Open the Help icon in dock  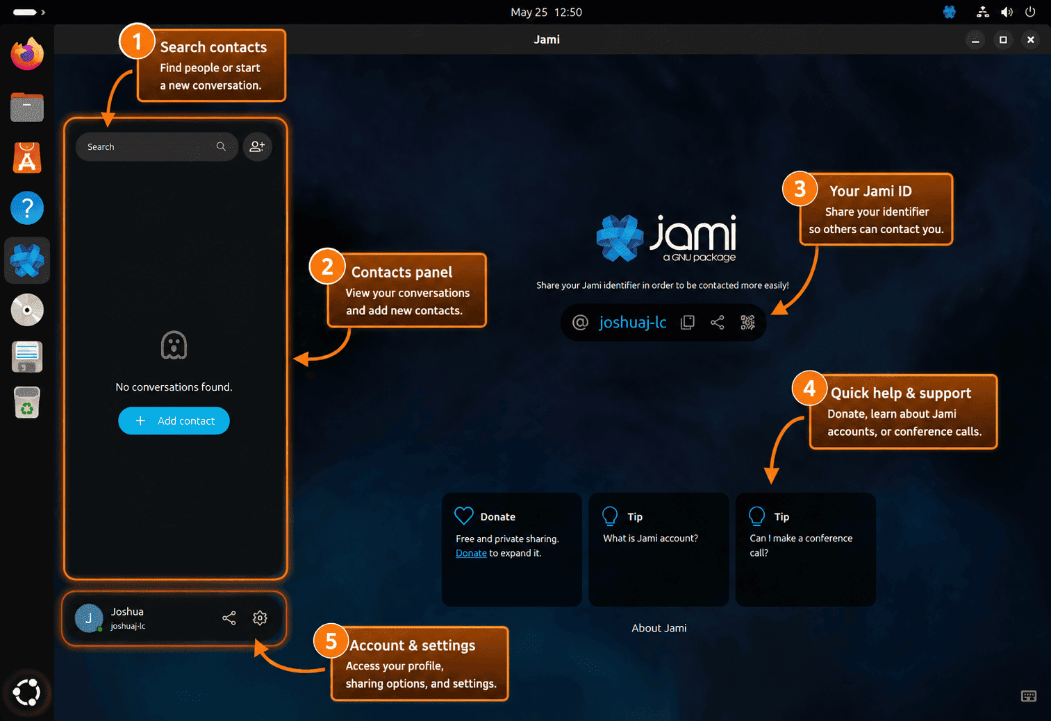pyautogui.click(x=27, y=208)
